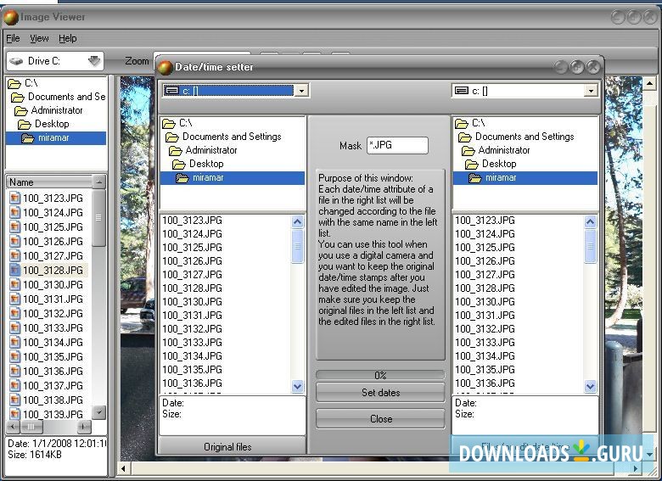Select 100_3132.JPG in right dialog file list
This screenshot has height=481, width=662.
[485, 328]
